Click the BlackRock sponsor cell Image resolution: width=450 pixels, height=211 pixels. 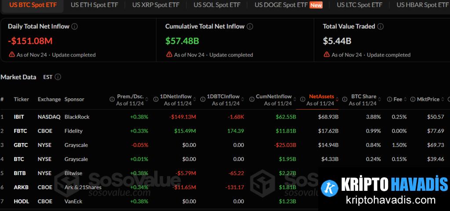tap(77, 117)
